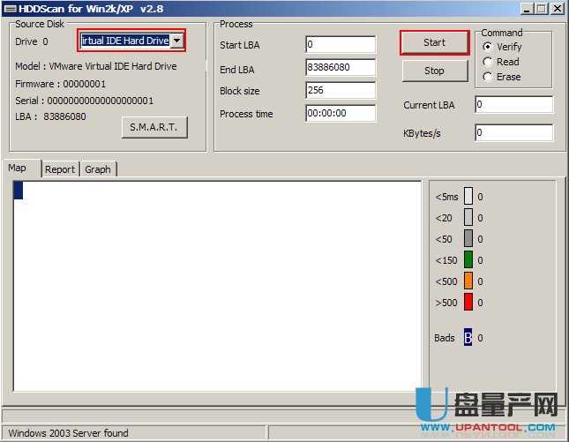Focus the End LBA input field
The height and width of the screenshot is (442, 569).
click(x=340, y=67)
